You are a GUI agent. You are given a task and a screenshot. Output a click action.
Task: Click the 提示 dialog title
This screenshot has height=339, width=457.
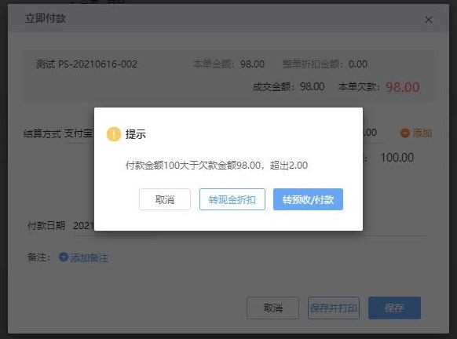(x=136, y=134)
